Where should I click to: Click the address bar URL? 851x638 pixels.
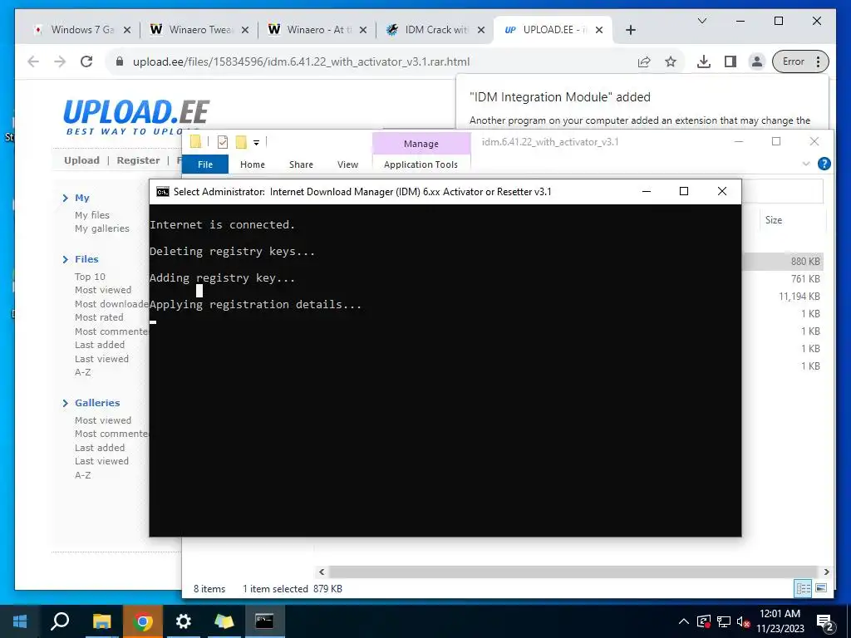pos(301,61)
